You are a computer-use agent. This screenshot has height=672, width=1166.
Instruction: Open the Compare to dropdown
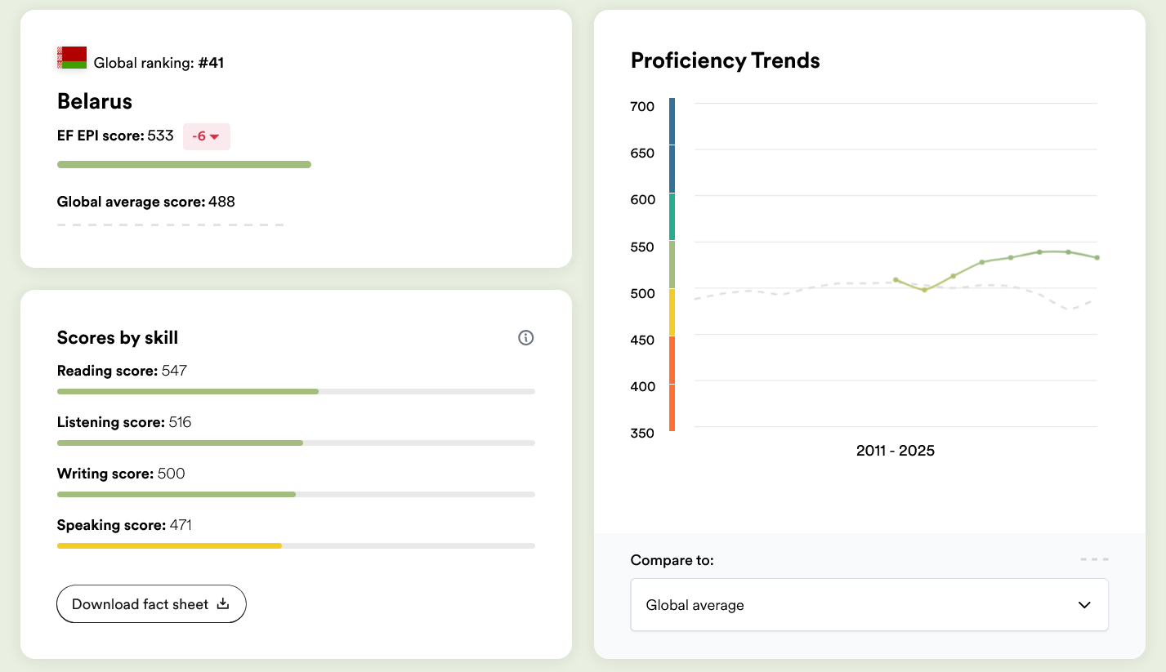[x=869, y=605]
